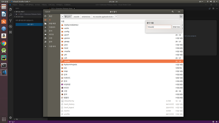Select Recent in the dialog sidebar
Image resolution: width=219 pixels, height=123 pixels.
pos(50,16)
